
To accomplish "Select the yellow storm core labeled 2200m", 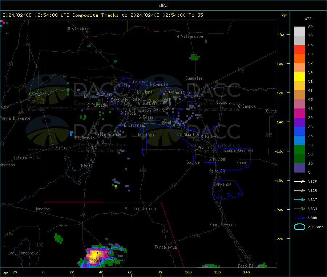I will tap(95, 256).
